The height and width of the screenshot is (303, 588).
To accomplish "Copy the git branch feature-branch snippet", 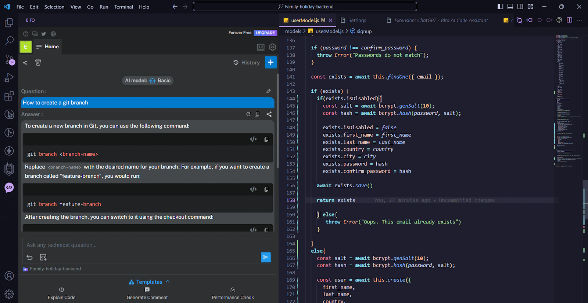I will click(x=266, y=189).
